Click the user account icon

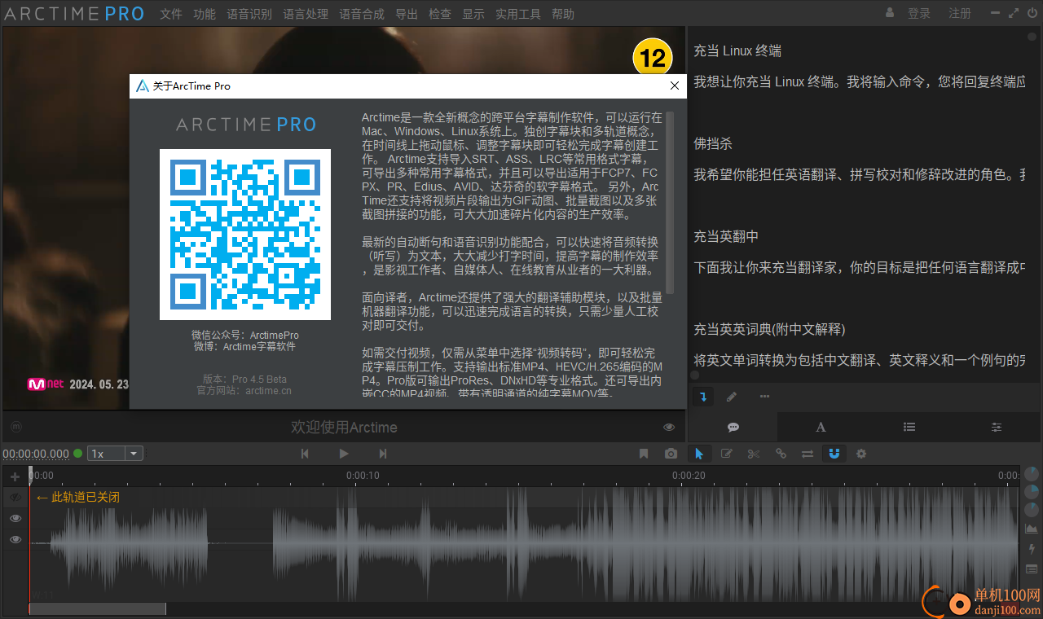[890, 13]
